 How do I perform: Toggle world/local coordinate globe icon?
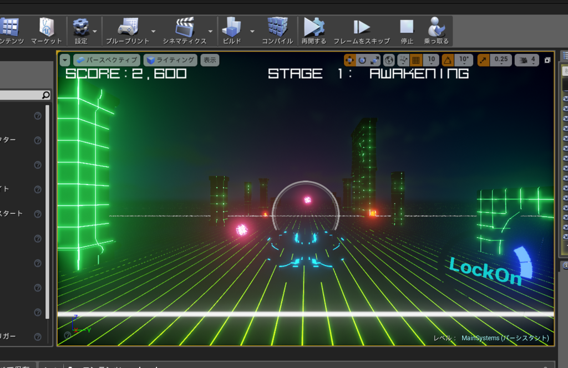389,60
